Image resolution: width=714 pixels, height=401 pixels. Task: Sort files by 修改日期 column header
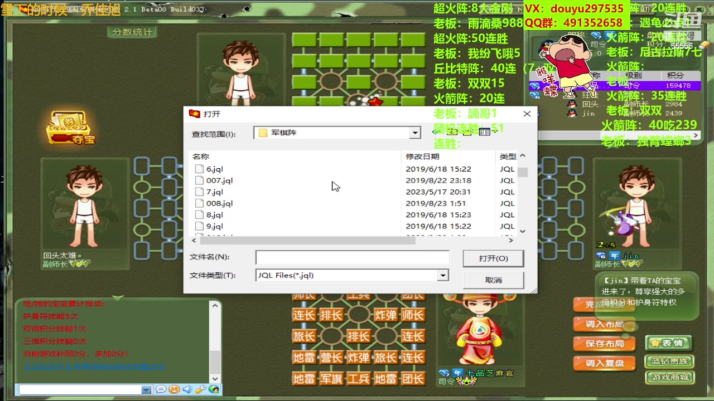pyautogui.click(x=422, y=157)
